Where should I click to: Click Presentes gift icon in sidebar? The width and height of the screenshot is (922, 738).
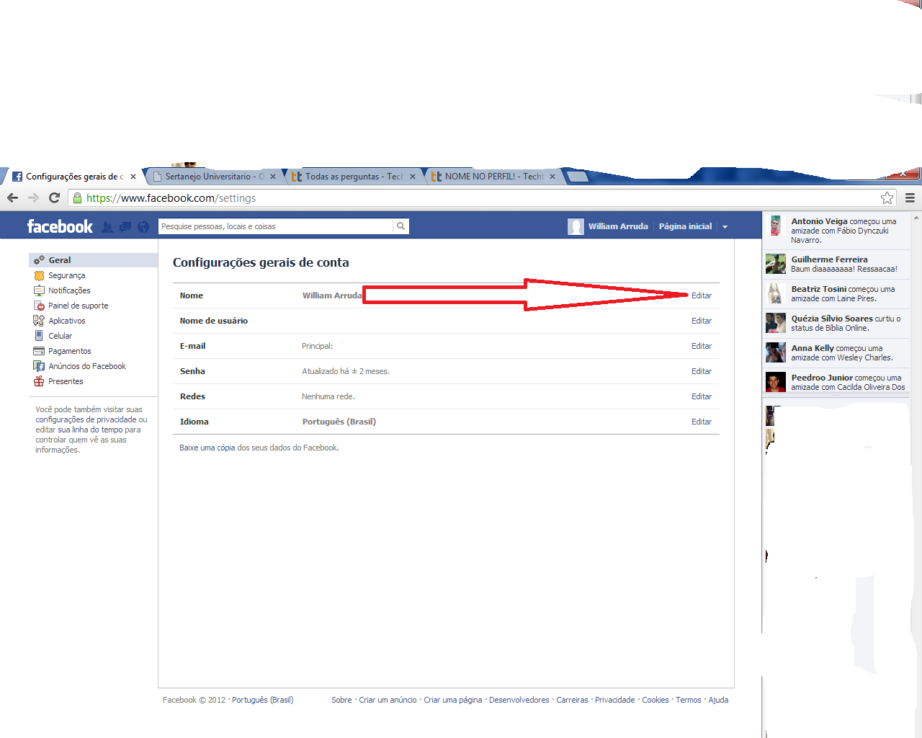click(x=39, y=381)
